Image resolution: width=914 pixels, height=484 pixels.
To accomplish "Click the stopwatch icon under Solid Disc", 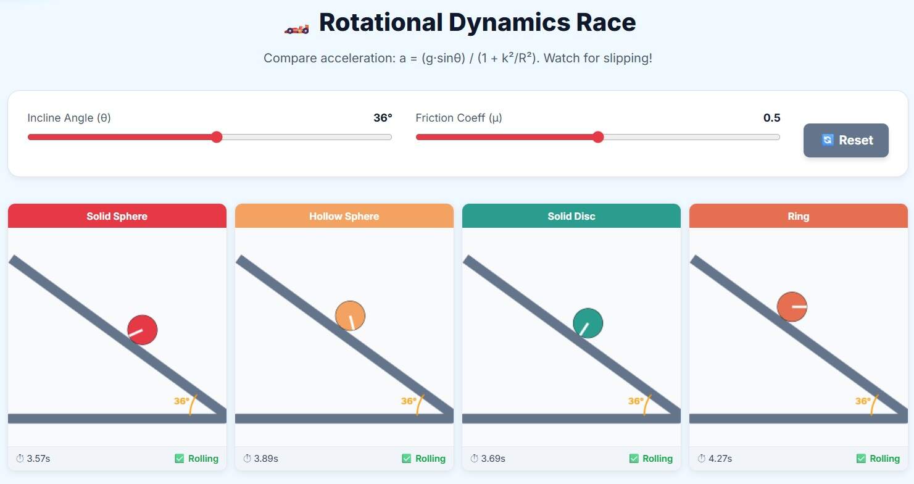I will [x=474, y=459].
